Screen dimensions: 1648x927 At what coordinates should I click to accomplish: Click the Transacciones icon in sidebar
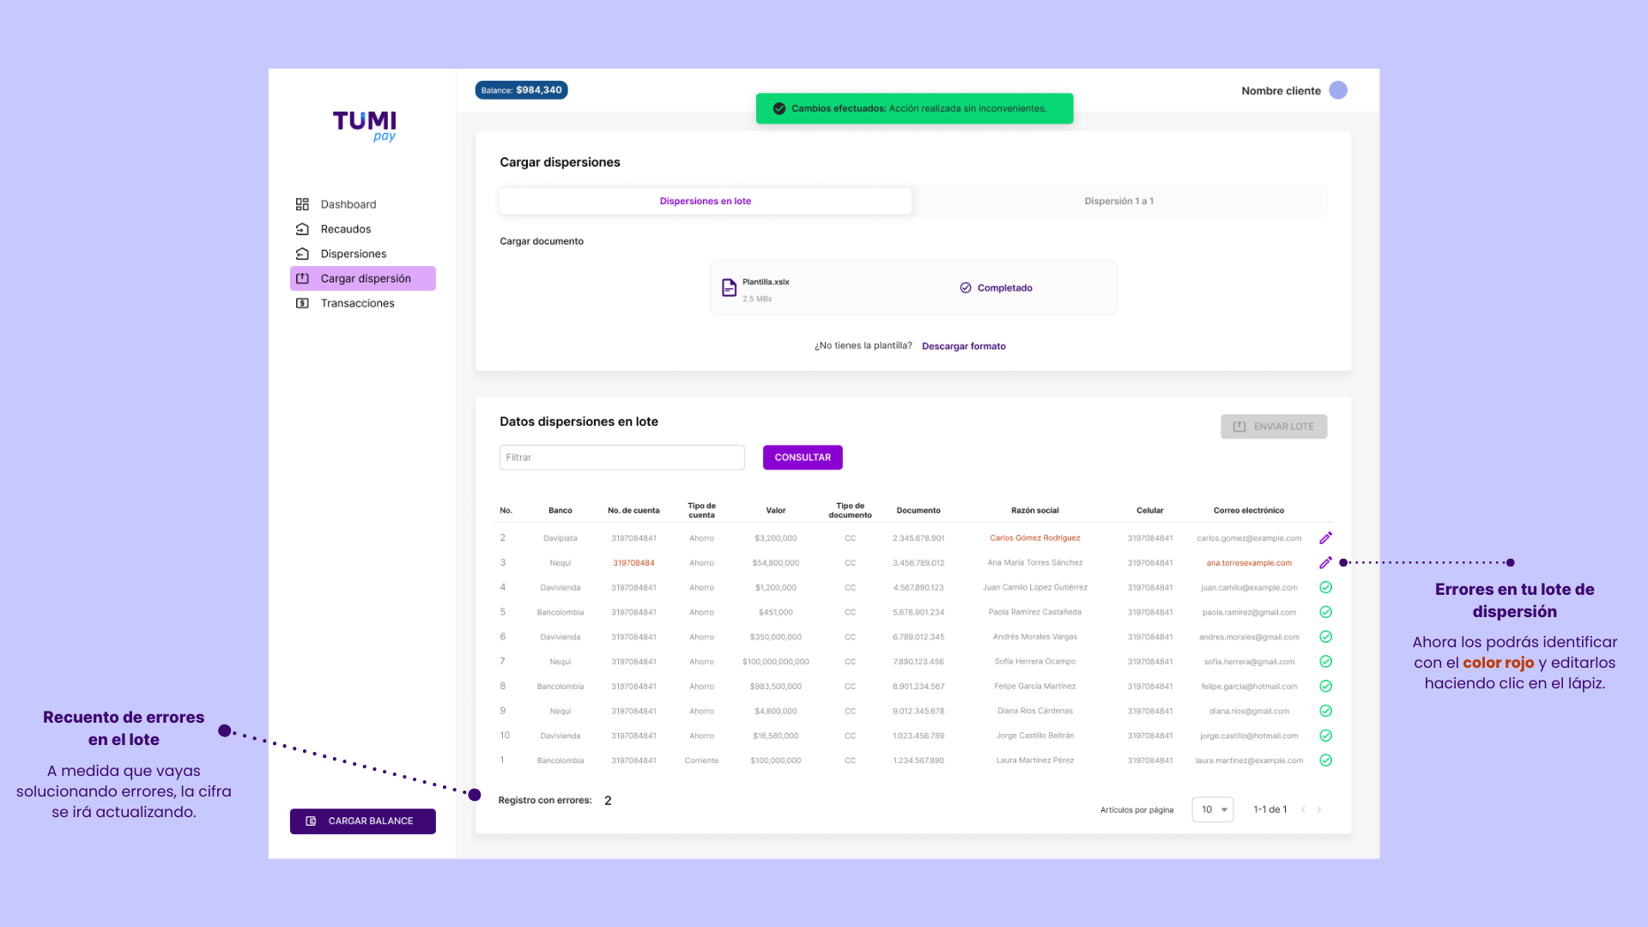click(302, 303)
